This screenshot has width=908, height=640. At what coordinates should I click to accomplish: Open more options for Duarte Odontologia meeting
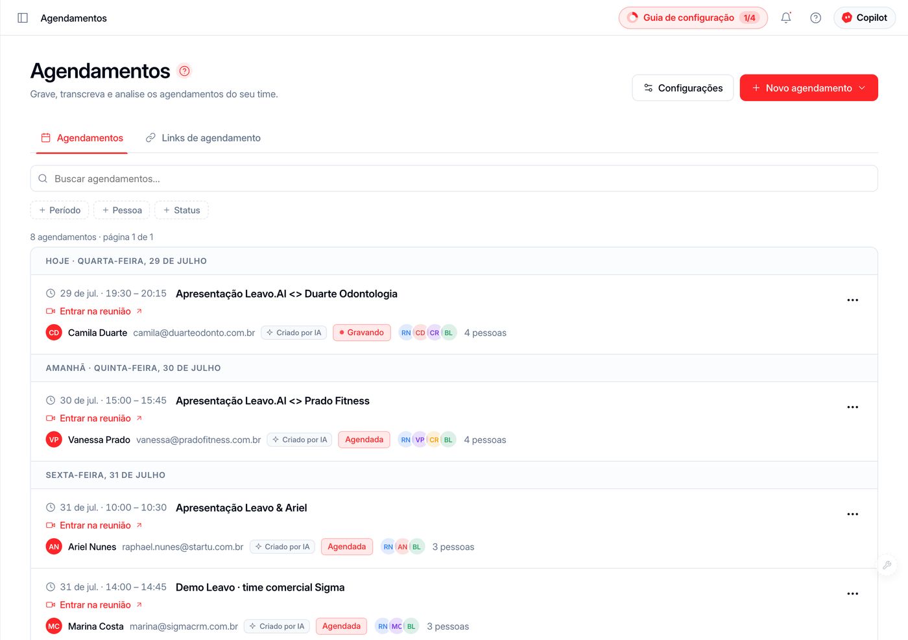[853, 300]
